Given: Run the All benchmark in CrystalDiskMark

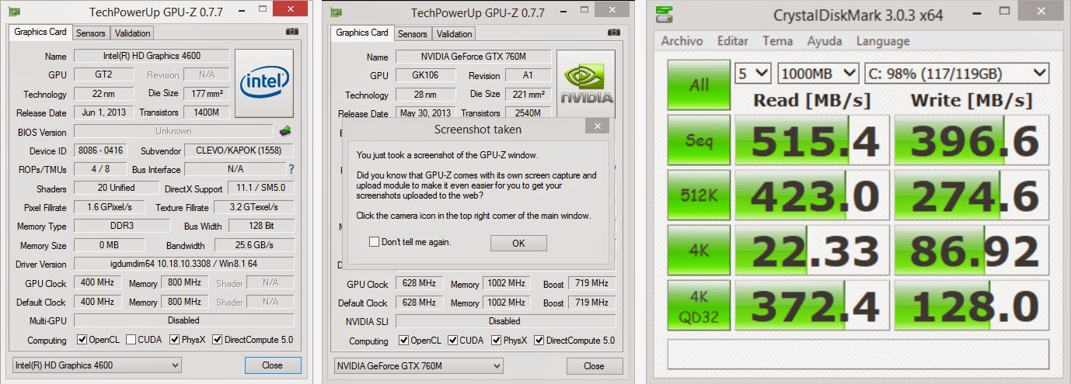Looking at the screenshot, I should click(699, 85).
